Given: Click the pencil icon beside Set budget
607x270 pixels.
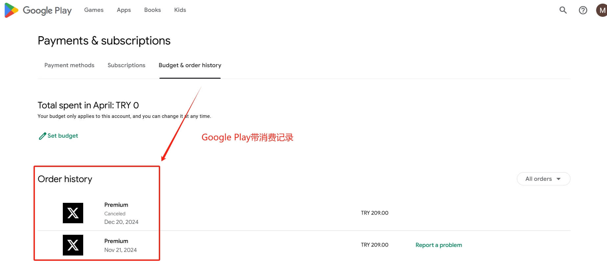Looking at the screenshot, I should [x=42, y=136].
